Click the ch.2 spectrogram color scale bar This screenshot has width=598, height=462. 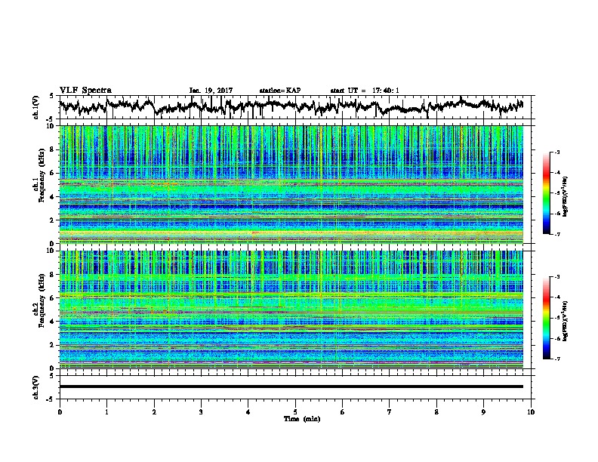pos(546,318)
